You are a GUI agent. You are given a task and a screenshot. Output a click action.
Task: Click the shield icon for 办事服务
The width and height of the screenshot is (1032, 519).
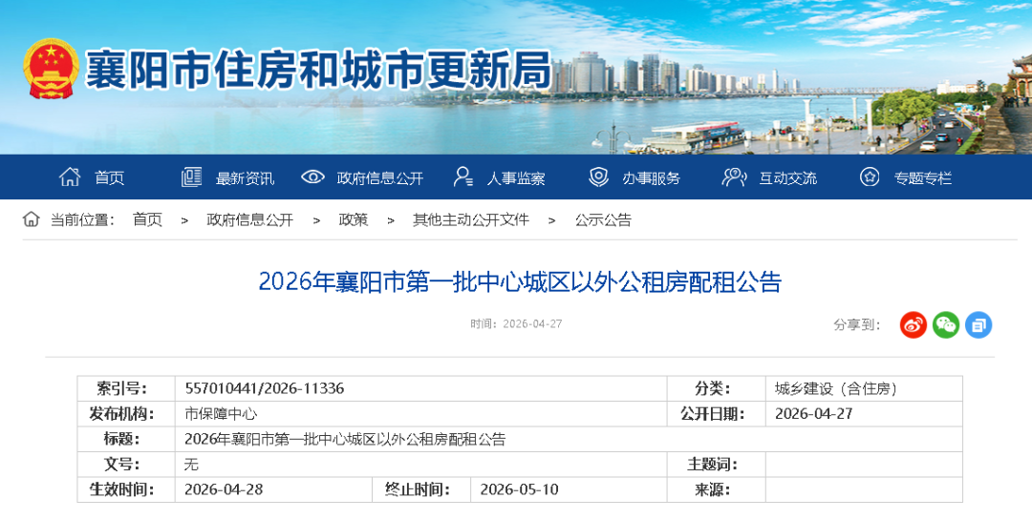pyautogui.click(x=598, y=177)
